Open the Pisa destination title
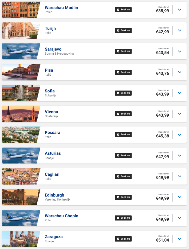This screenshot has width=189, height=249. pyautogui.click(x=49, y=70)
